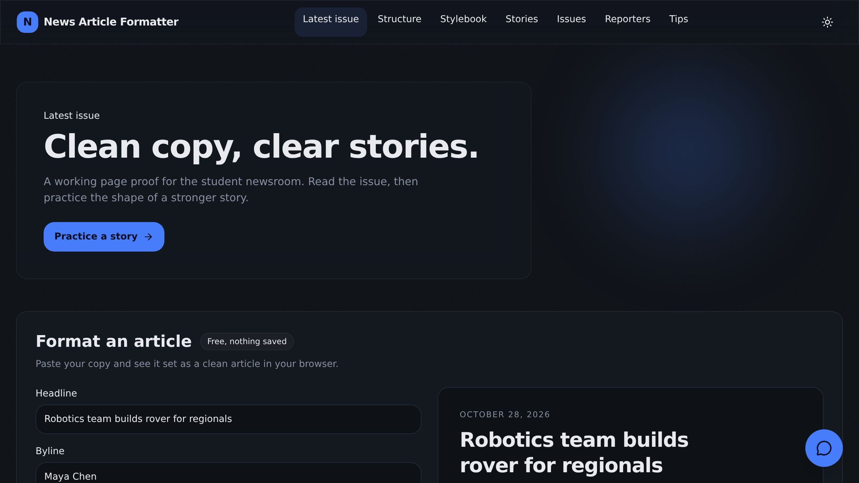Click the Byline field label

[50, 451]
